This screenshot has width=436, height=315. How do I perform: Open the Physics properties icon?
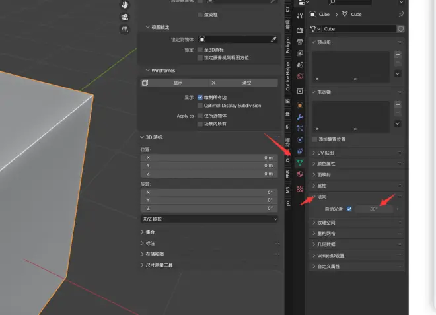[300, 139]
